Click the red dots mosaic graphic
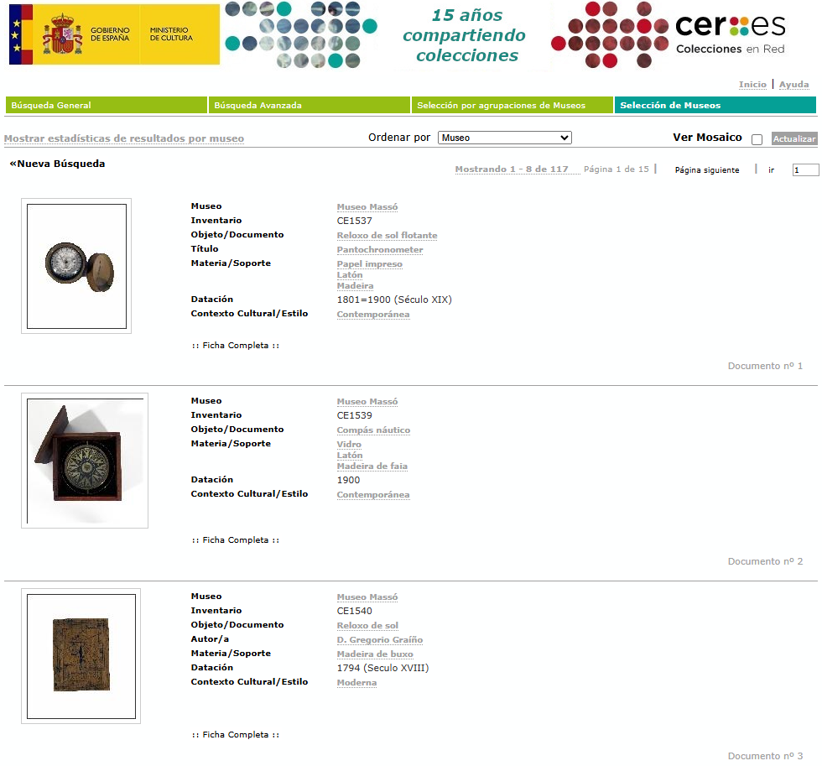The width and height of the screenshot is (822, 766). coord(608,35)
